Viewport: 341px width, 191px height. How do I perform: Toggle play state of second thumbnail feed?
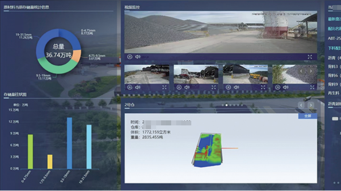click(x=179, y=87)
